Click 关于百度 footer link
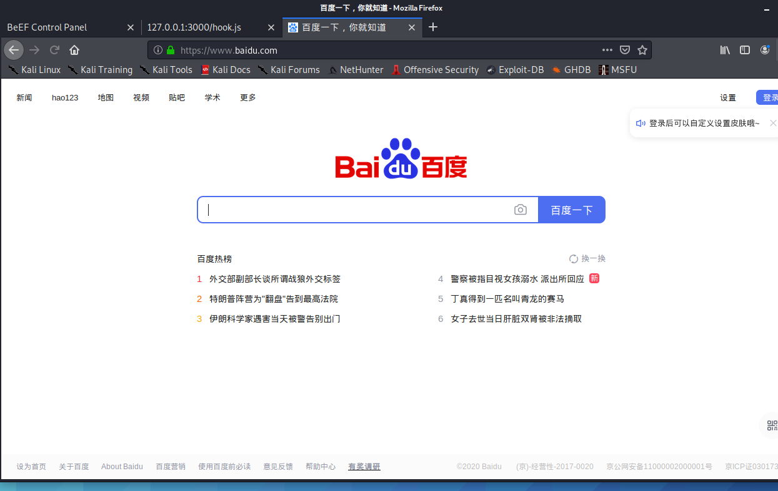 74,467
